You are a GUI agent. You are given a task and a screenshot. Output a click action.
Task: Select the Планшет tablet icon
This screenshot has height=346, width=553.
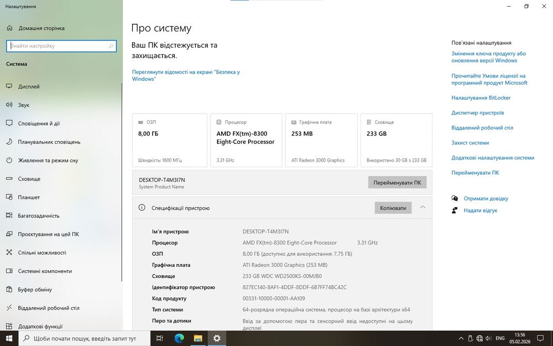[9, 197]
